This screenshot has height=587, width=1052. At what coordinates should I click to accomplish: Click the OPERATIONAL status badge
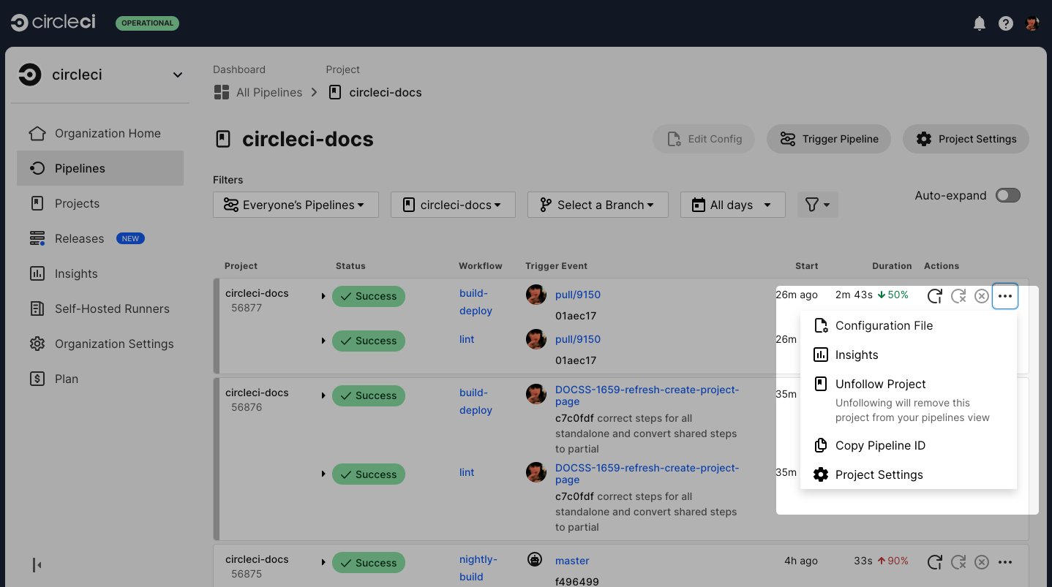click(x=147, y=23)
